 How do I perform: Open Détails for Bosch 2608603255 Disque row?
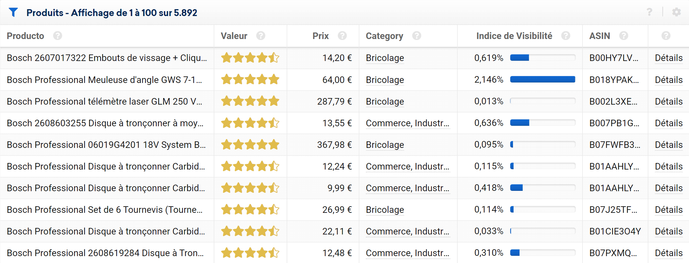pyautogui.click(x=669, y=123)
